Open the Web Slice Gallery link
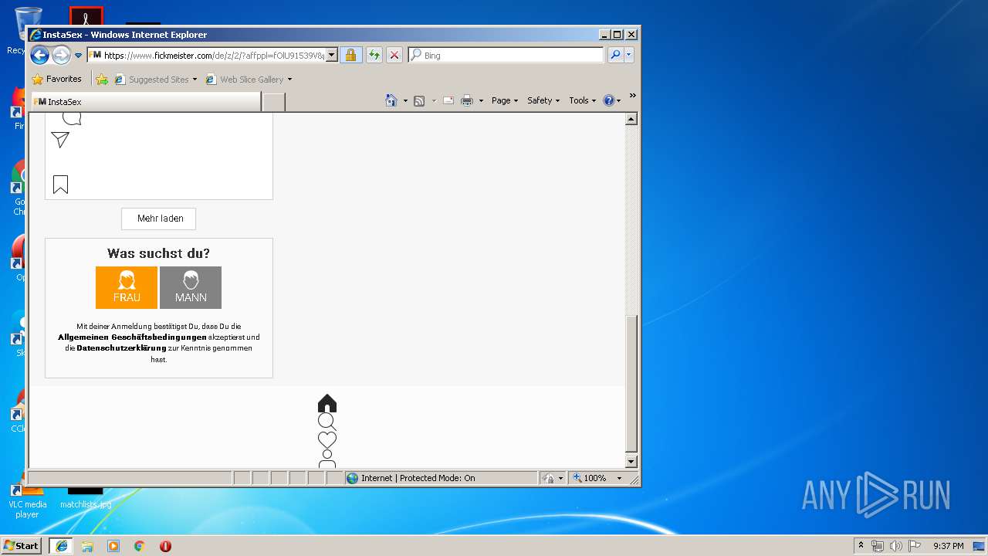 [249, 79]
